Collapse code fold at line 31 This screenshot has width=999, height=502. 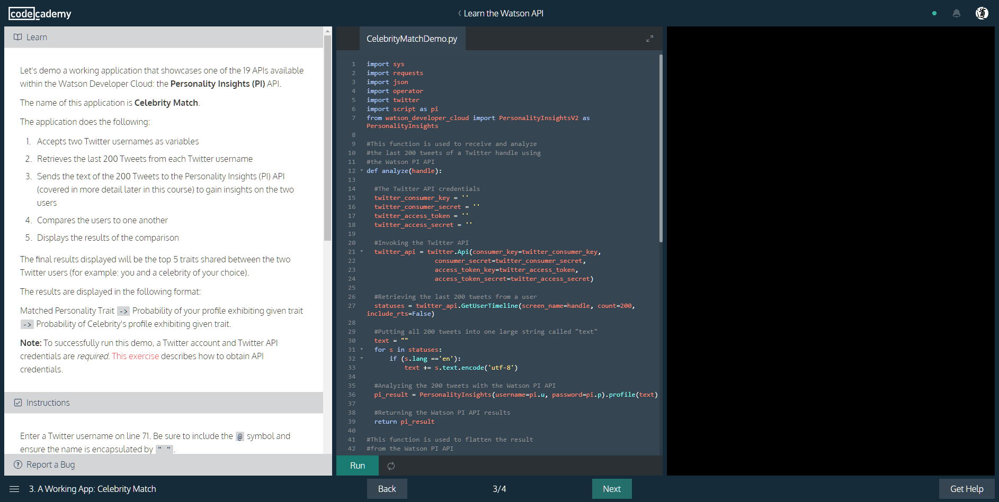pos(362,349)
